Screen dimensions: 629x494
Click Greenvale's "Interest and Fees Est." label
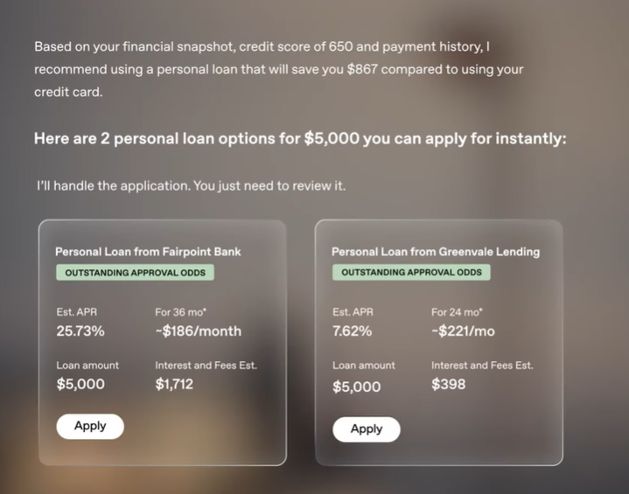[x=482, y=365]
